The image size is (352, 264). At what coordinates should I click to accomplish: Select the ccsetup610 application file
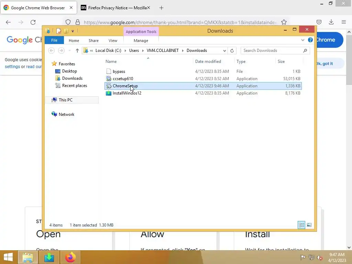(203, 79)
